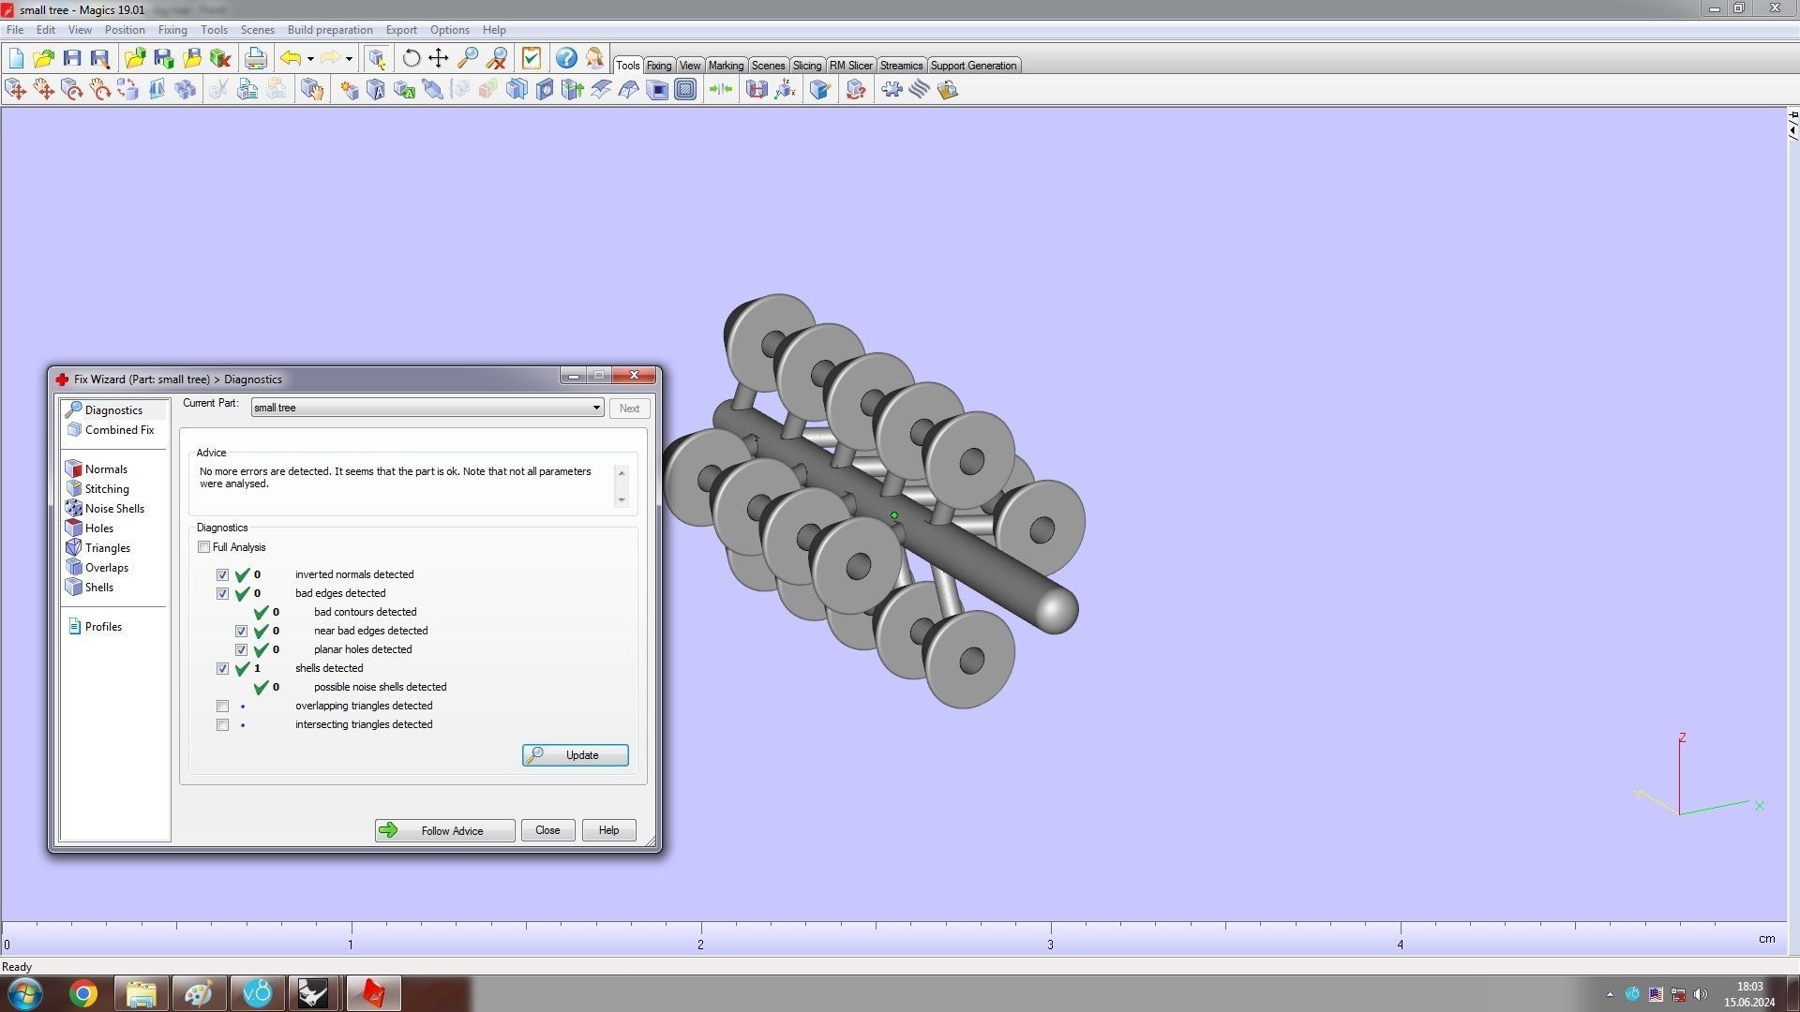Screen dimensions: 1800x1012
Task: Check overlapping triangles detected option
Action: (222, 707)
